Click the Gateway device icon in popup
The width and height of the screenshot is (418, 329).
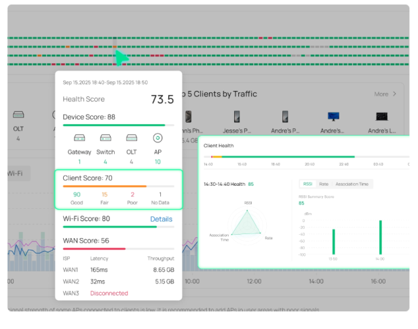click(x=79, y=138)
